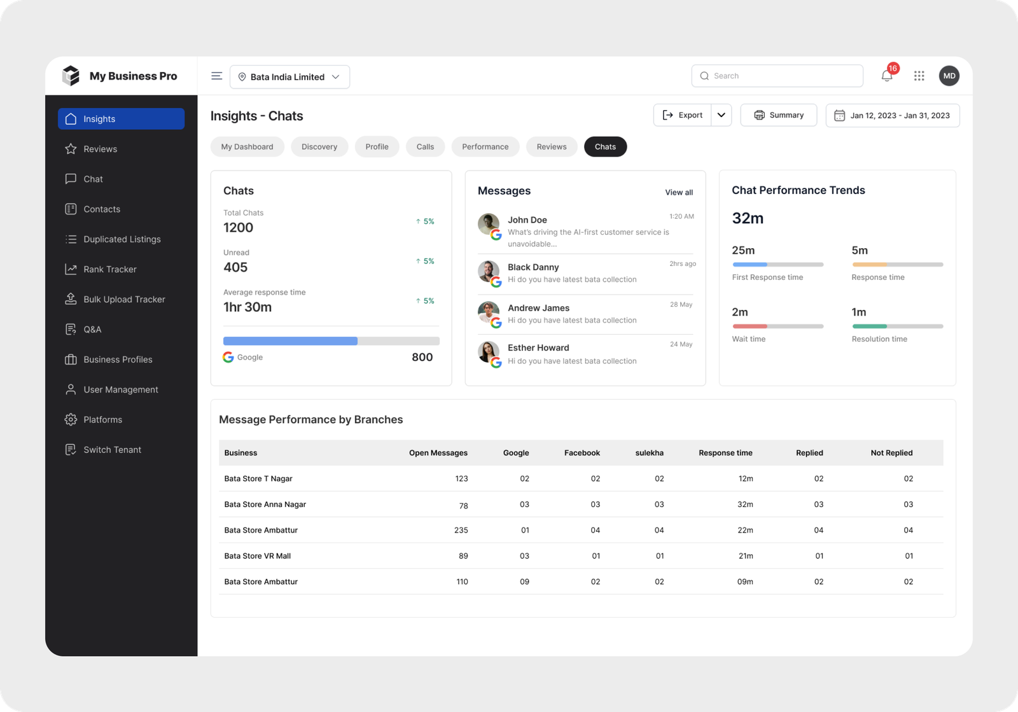The image size is (1018, 712).
Task: Open Platforms settings in sidebar
Action: pyautogui.click(x=102, y=420)
